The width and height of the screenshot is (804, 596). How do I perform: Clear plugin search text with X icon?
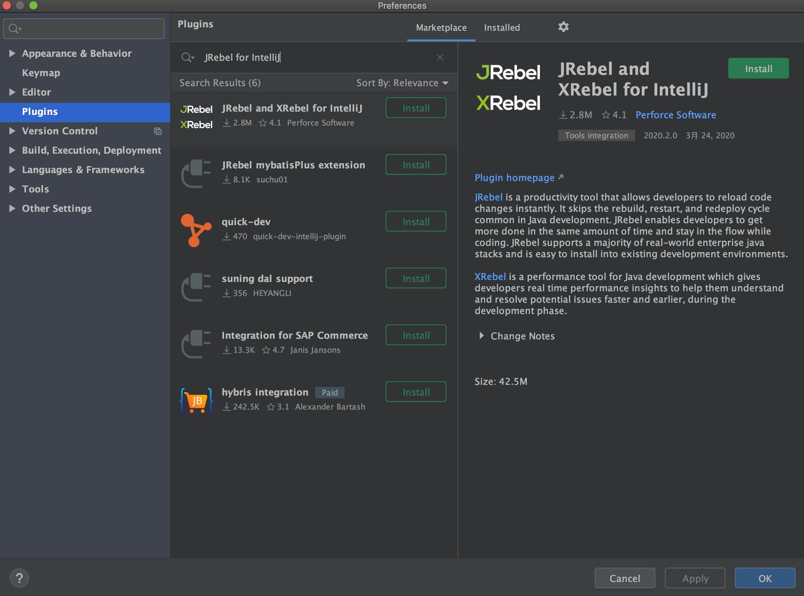coord(439,57)
